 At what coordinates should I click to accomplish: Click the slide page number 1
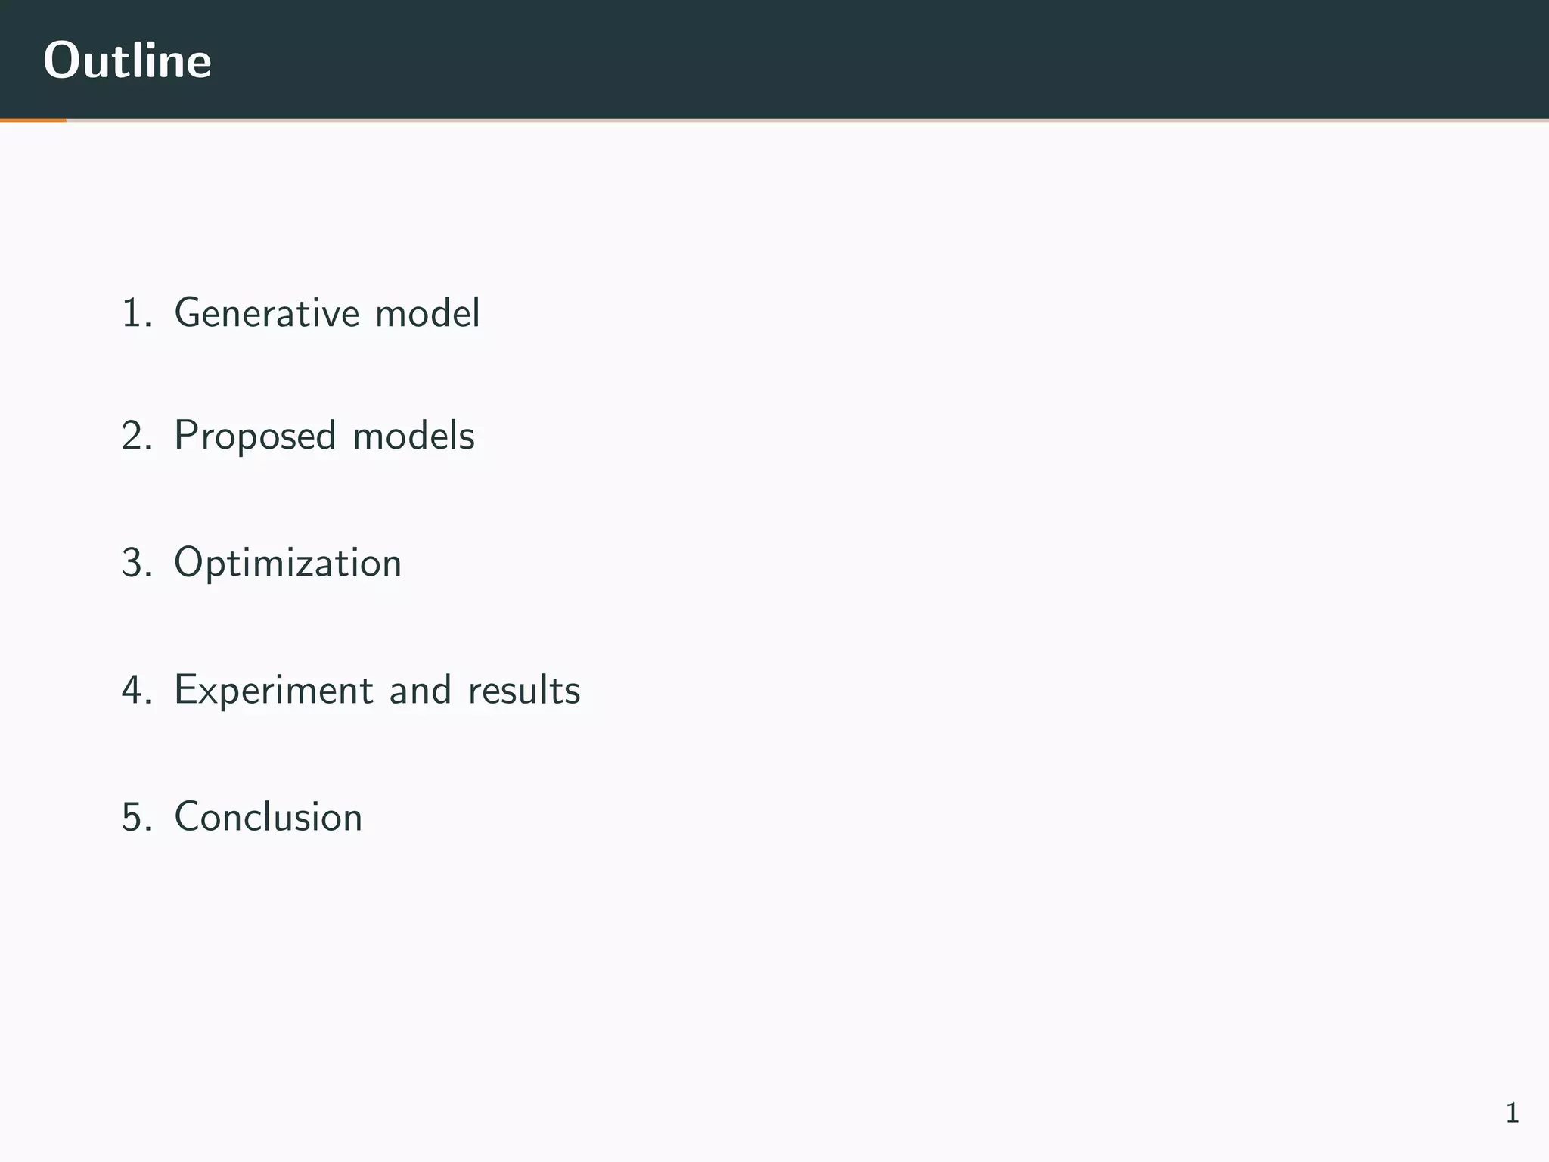point(1512,1113)
